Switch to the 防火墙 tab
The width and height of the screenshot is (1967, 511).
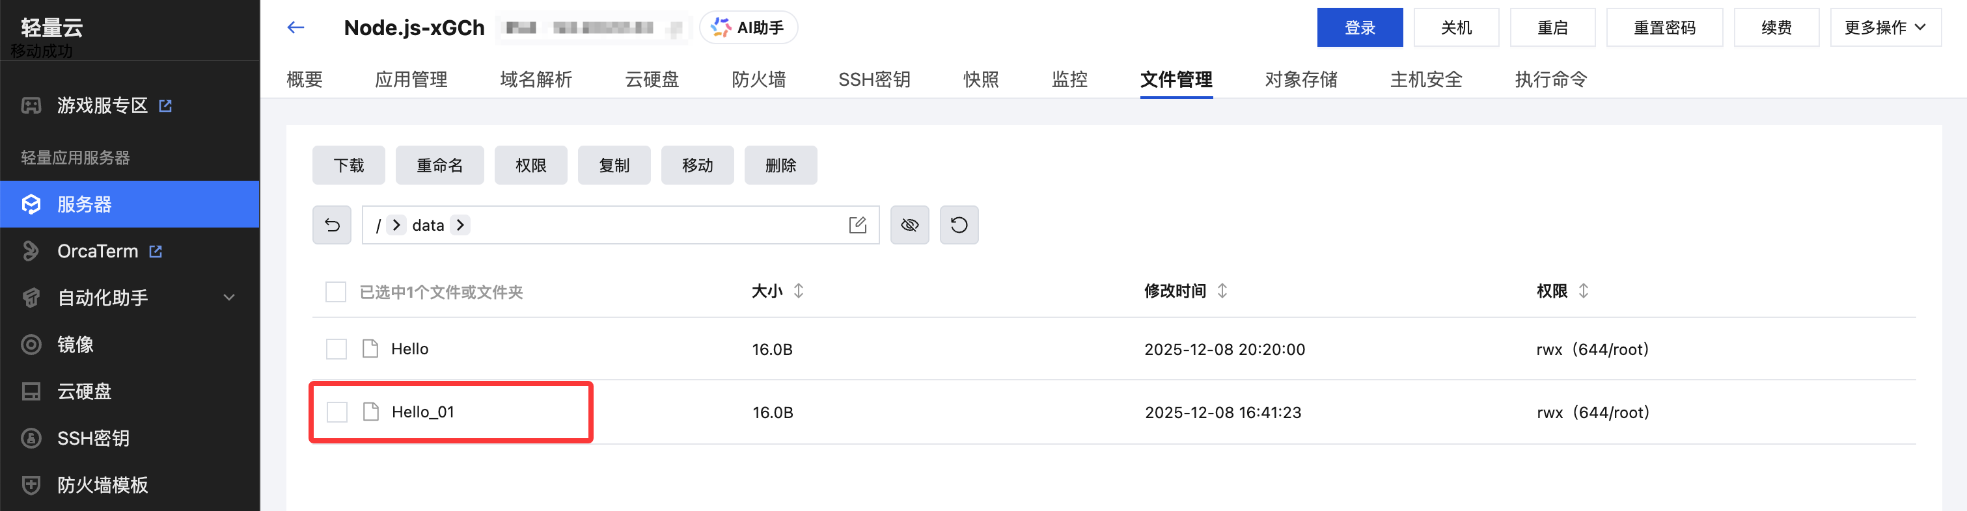[758, 79]
